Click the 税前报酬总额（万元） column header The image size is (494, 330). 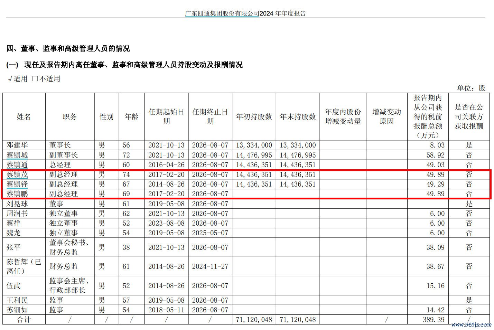coord(428,117)
